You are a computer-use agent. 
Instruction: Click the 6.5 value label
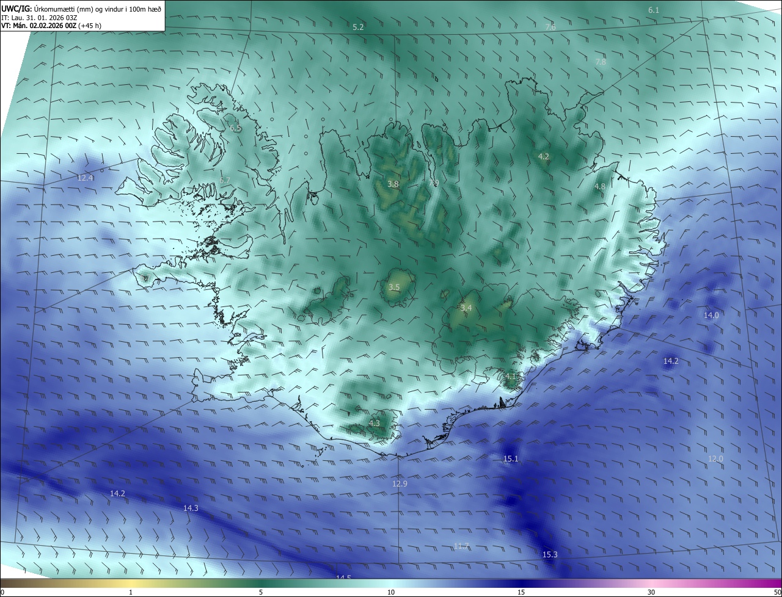click(x=236, y=128)
